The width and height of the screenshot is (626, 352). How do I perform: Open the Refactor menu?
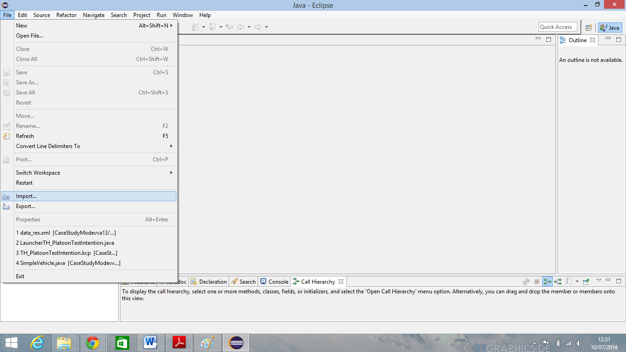tap(66, 15)
